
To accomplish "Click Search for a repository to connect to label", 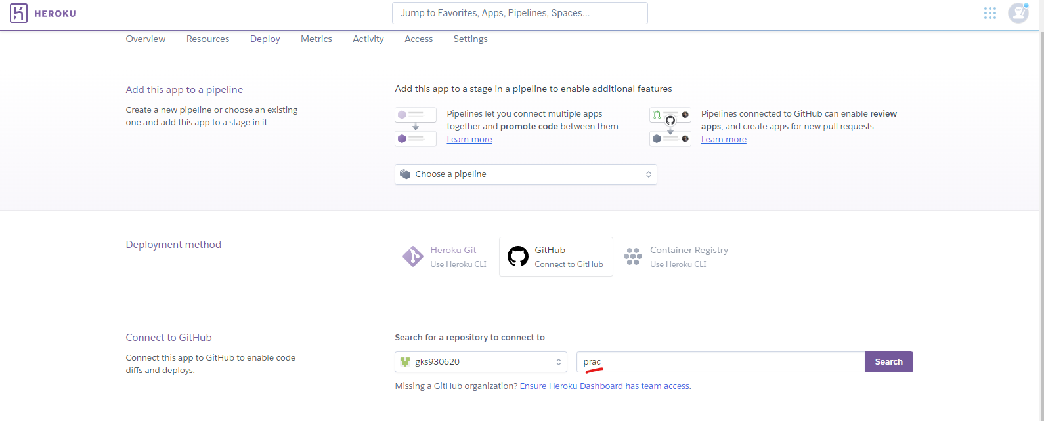I will pyautogui.click(x=470, y=338).
